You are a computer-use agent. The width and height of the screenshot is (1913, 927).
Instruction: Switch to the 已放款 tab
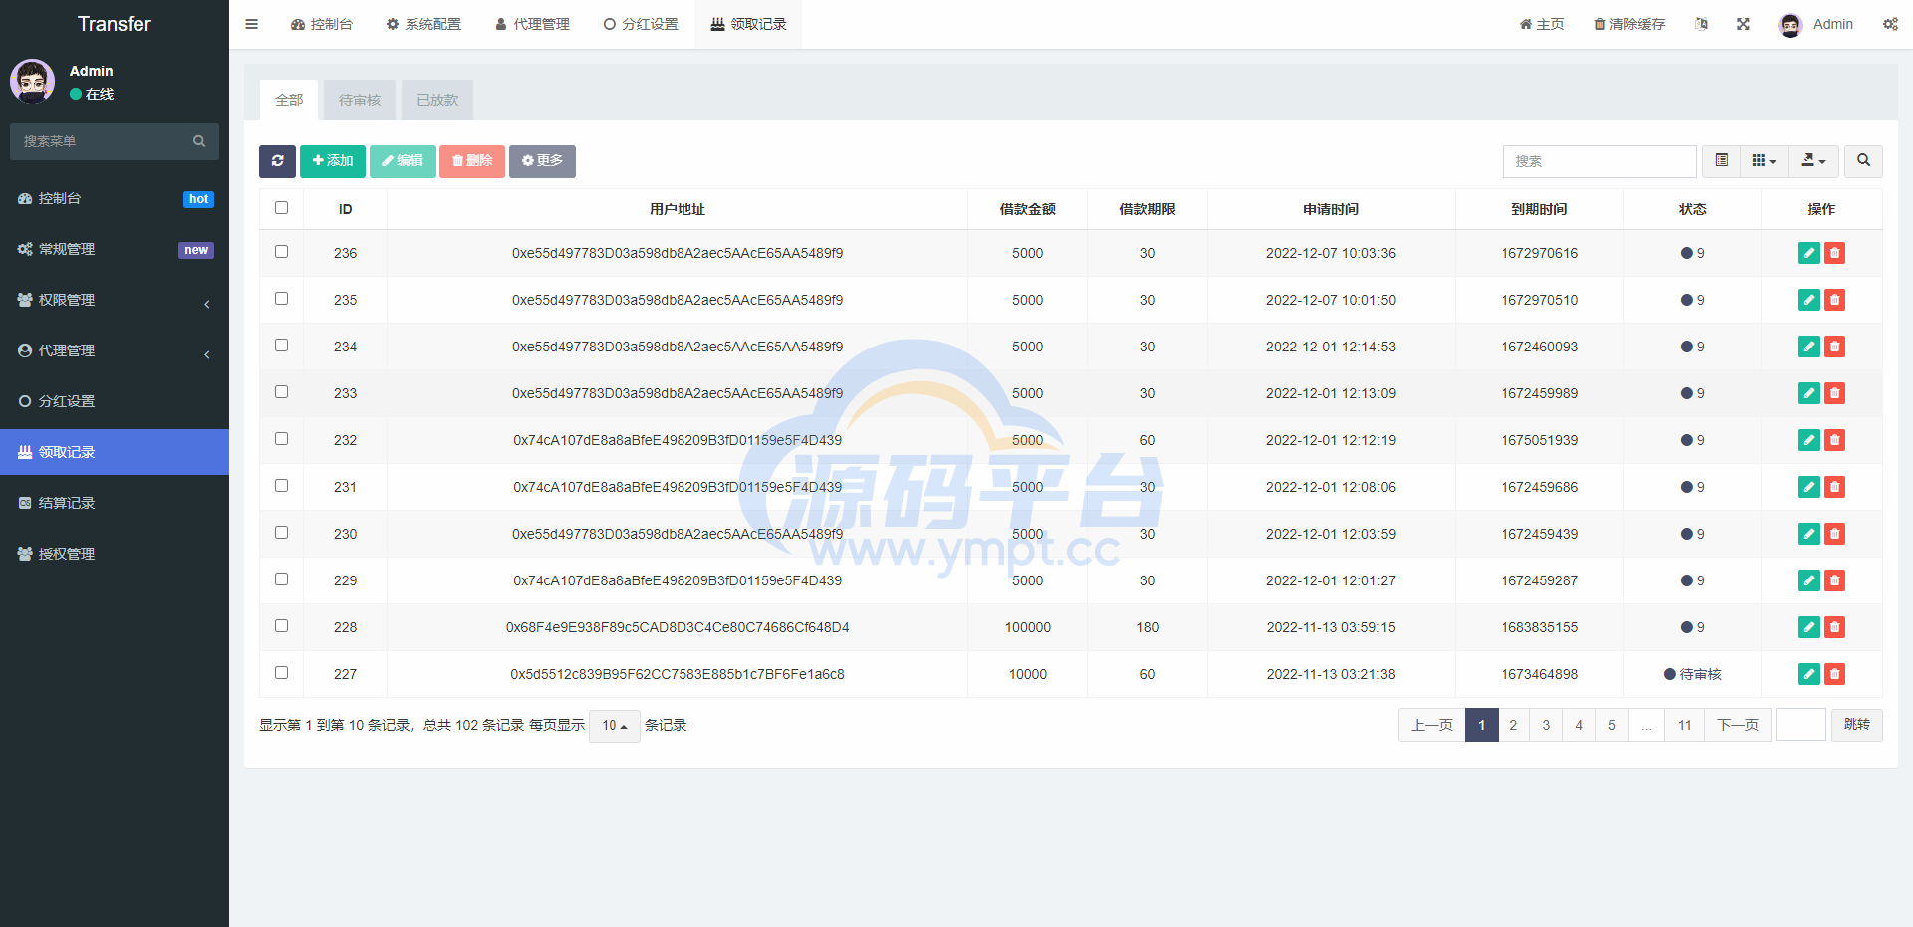tap(437, 100)
